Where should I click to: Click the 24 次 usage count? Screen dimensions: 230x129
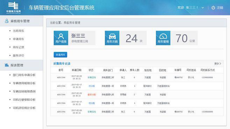(x=134, y=38)
